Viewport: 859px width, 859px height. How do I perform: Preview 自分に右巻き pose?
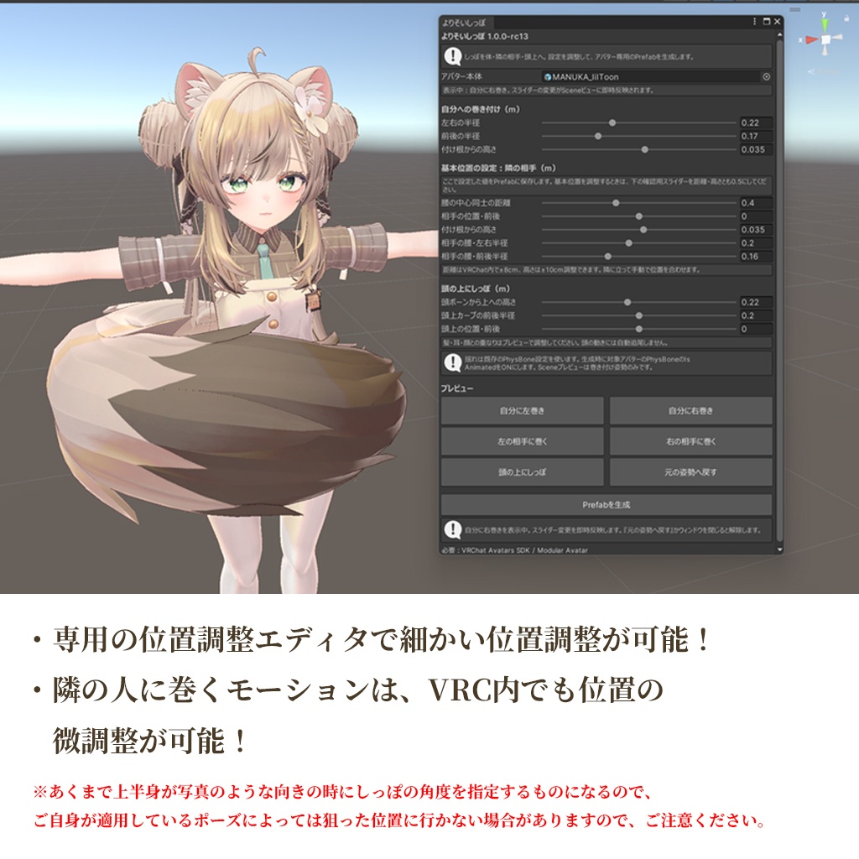pos(691,411)
